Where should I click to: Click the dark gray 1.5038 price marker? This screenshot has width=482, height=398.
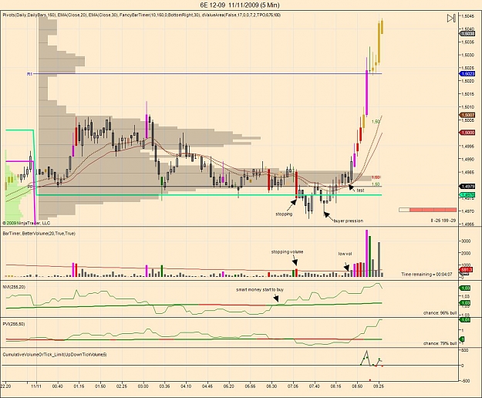[467, 34]
